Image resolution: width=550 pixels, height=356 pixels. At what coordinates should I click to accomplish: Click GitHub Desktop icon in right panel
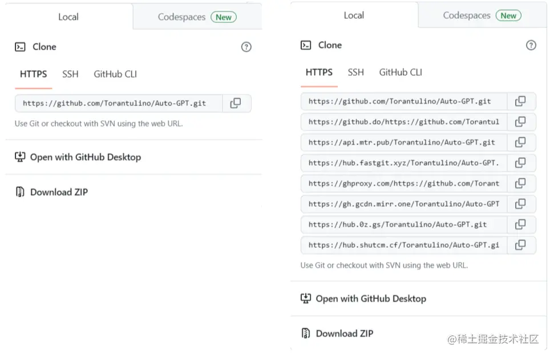(x=306, y=298)
